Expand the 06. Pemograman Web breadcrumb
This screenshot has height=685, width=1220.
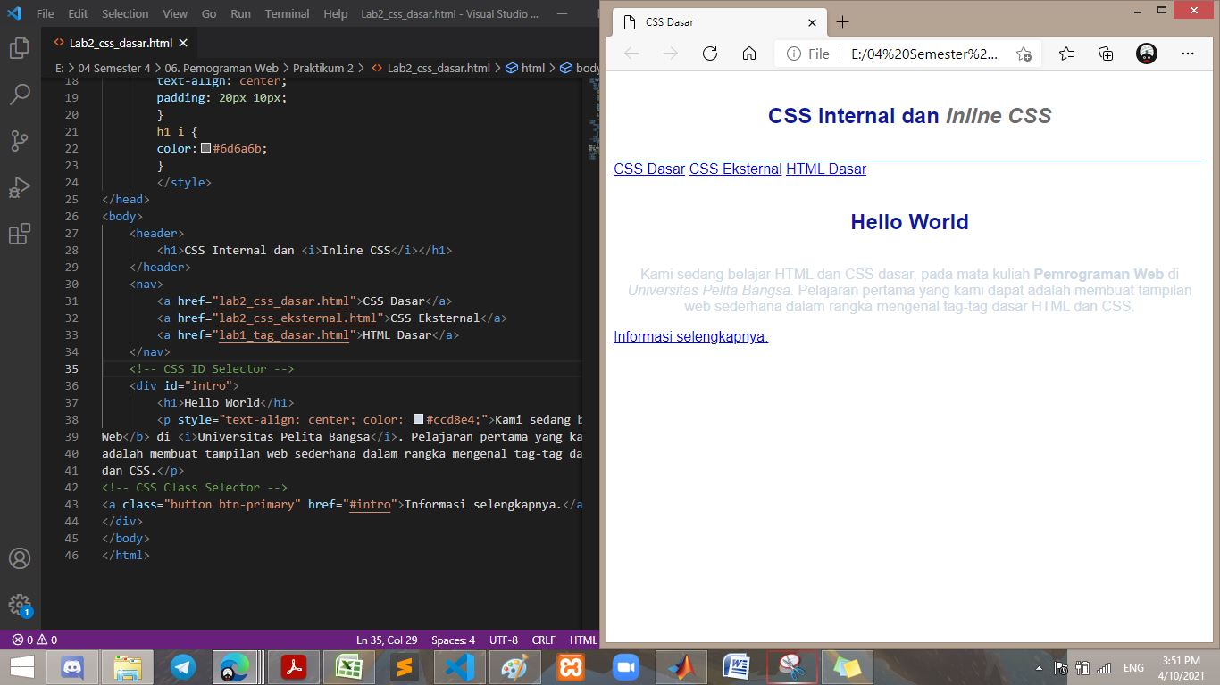(221, 68)
